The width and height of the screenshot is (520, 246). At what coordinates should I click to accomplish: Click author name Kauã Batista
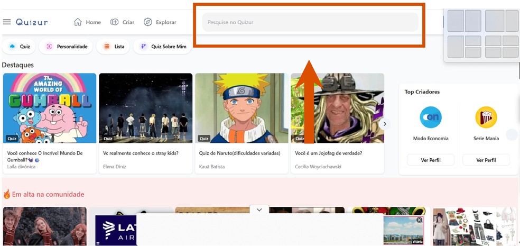click(211, 167)
